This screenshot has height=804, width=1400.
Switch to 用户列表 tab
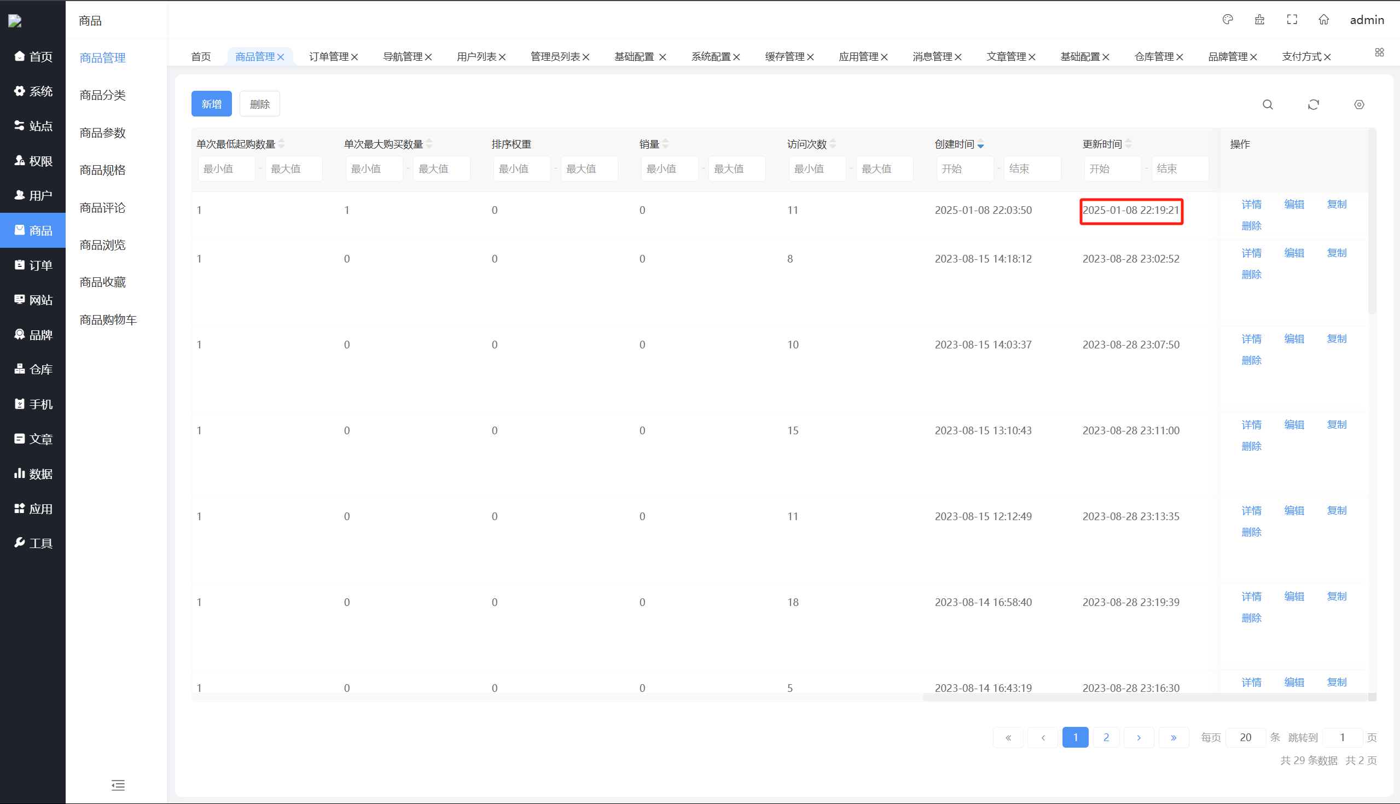476,57
